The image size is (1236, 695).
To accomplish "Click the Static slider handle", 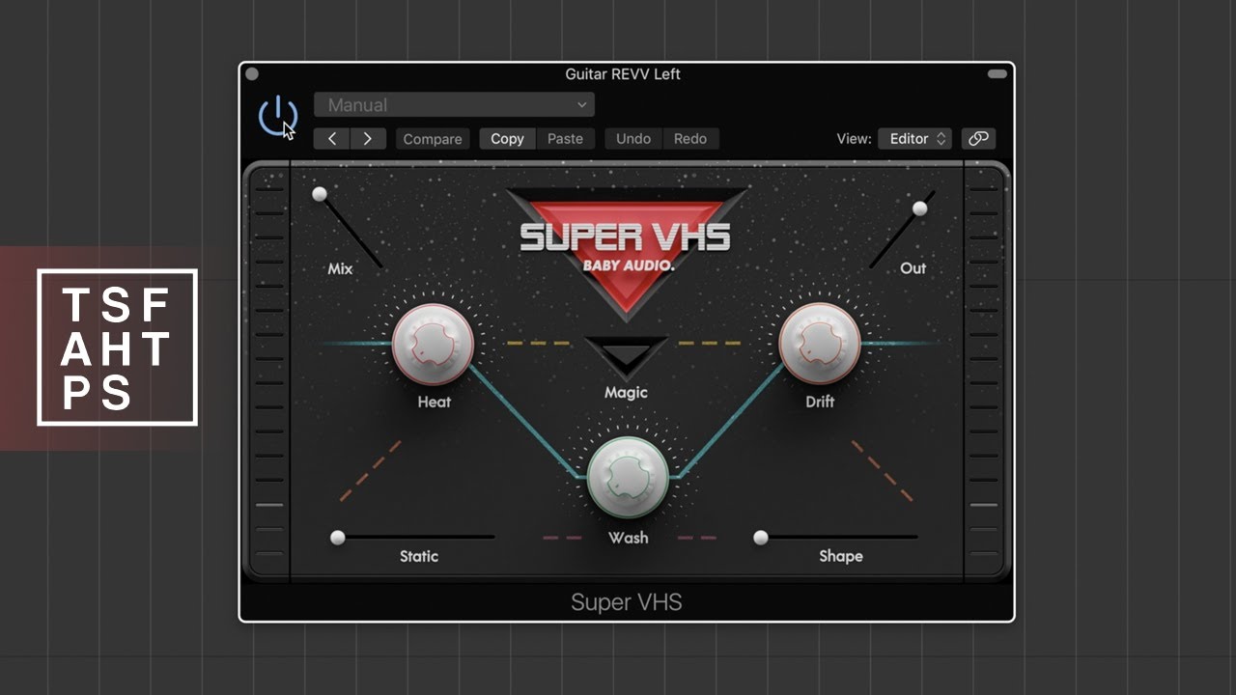I will [x=338, y=538].
